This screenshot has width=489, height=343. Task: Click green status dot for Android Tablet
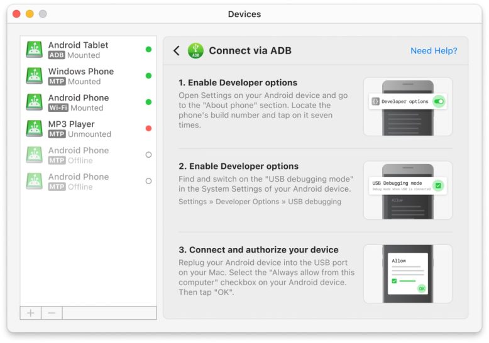click(x=148, y=49)
